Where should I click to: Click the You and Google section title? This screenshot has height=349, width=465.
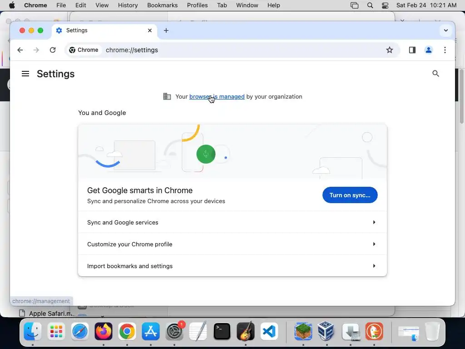(102, 113)
